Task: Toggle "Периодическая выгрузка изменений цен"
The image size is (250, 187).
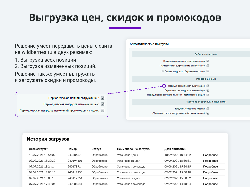Action: pyautogui.click(x=207, y=90)
